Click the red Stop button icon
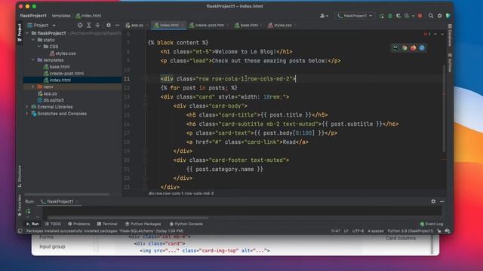The image size is (483, 271). point(420,16)
